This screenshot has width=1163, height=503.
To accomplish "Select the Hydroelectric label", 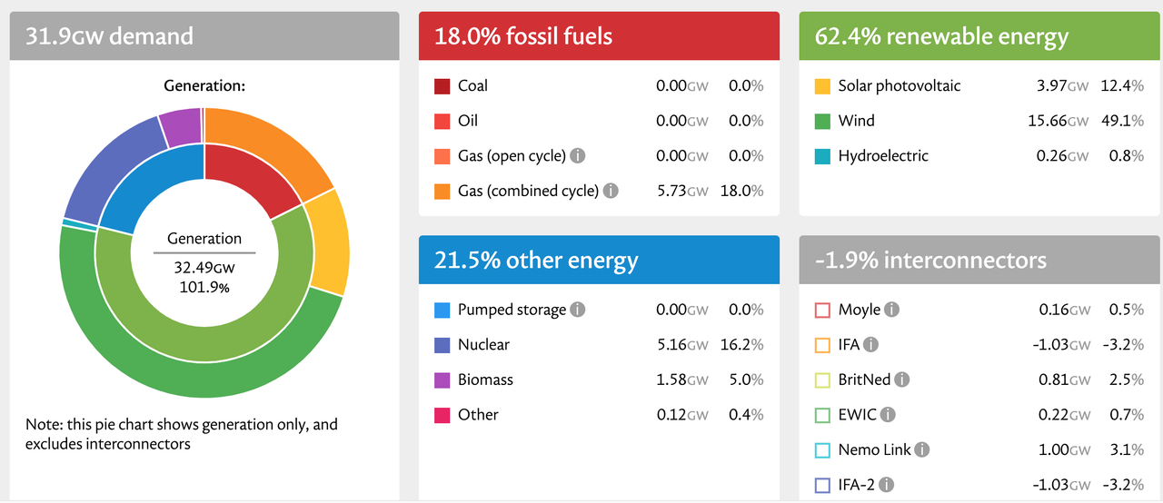I will tap(883, 156).
